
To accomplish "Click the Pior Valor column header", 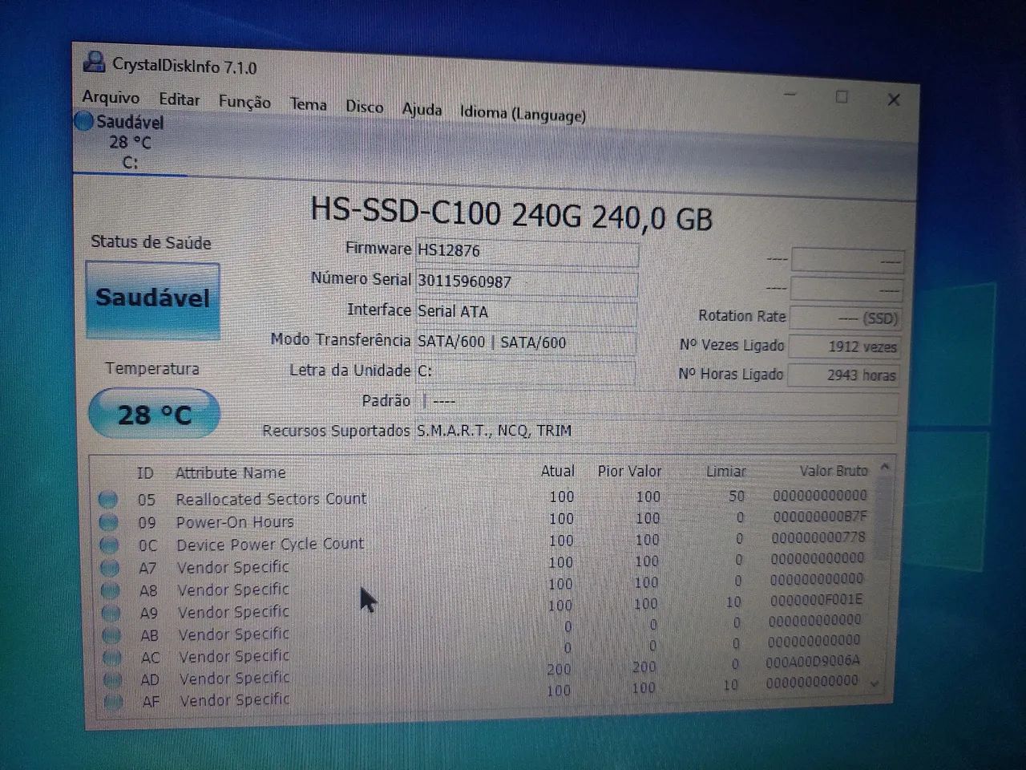I will pos(629,471).
